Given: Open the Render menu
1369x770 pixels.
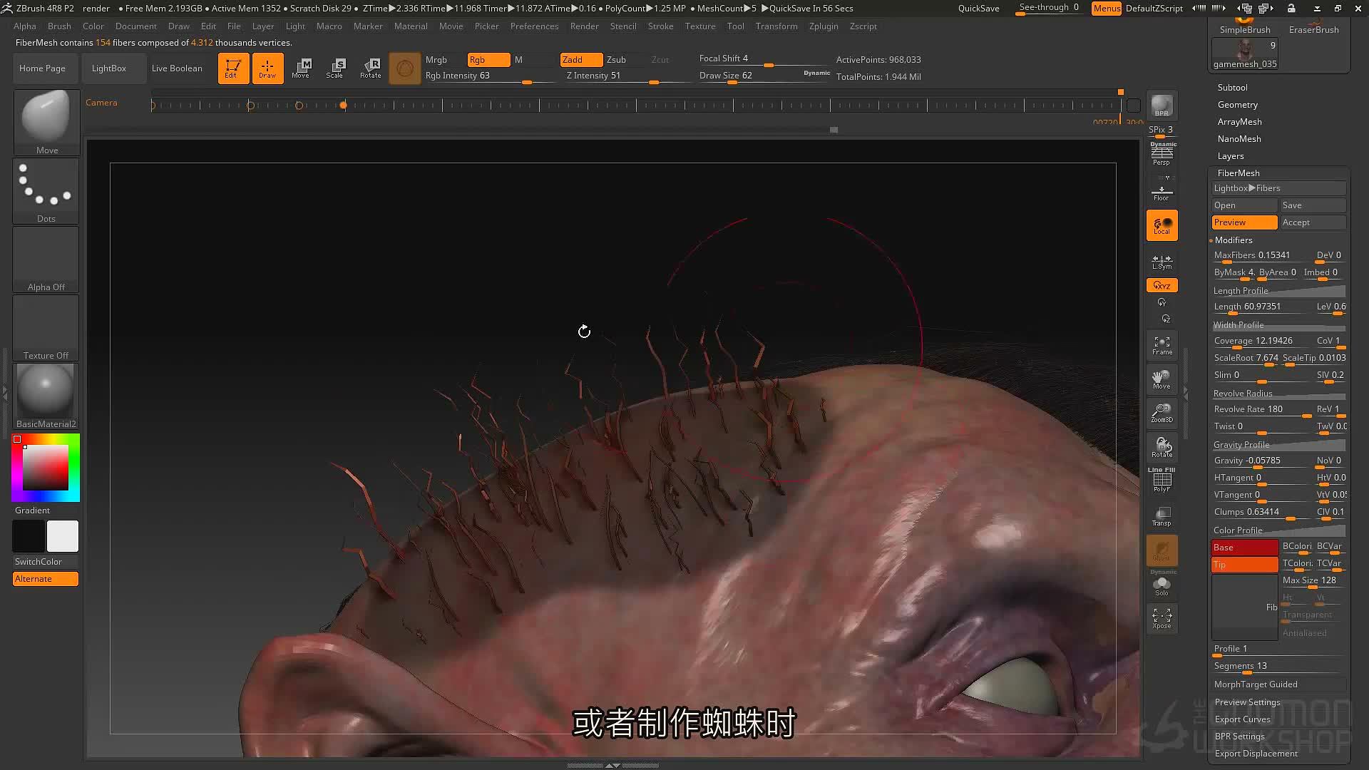Looking at the screenshot, I should (584, 26).
